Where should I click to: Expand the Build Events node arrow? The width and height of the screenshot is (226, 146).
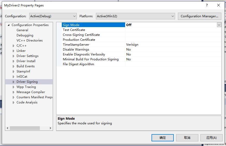point(13,67)
